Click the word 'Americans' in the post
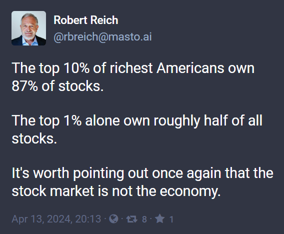284x234 pixels. (x=190, y=68)
